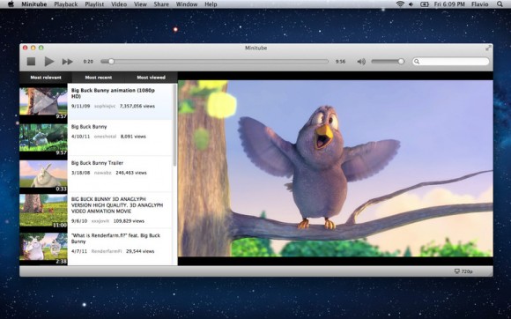Click the total duration 9:56 label
511x319 pixels.
point(340,62)
